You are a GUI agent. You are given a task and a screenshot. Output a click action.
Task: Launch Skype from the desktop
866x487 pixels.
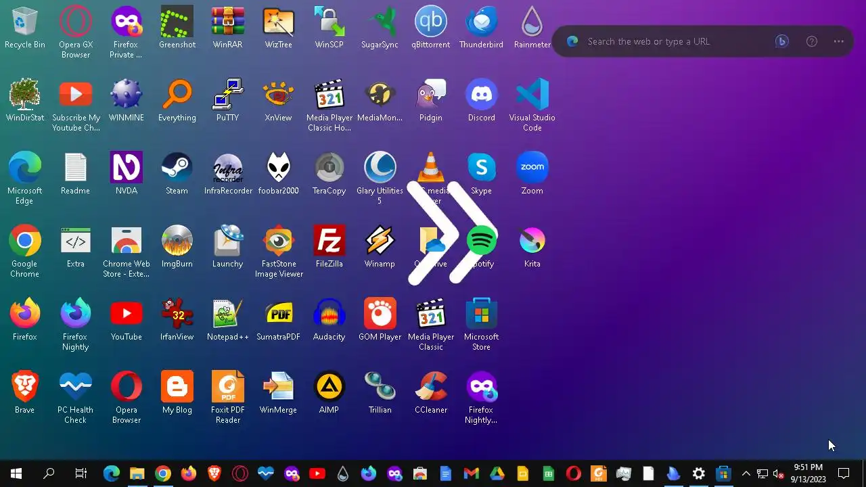point(481,175)
